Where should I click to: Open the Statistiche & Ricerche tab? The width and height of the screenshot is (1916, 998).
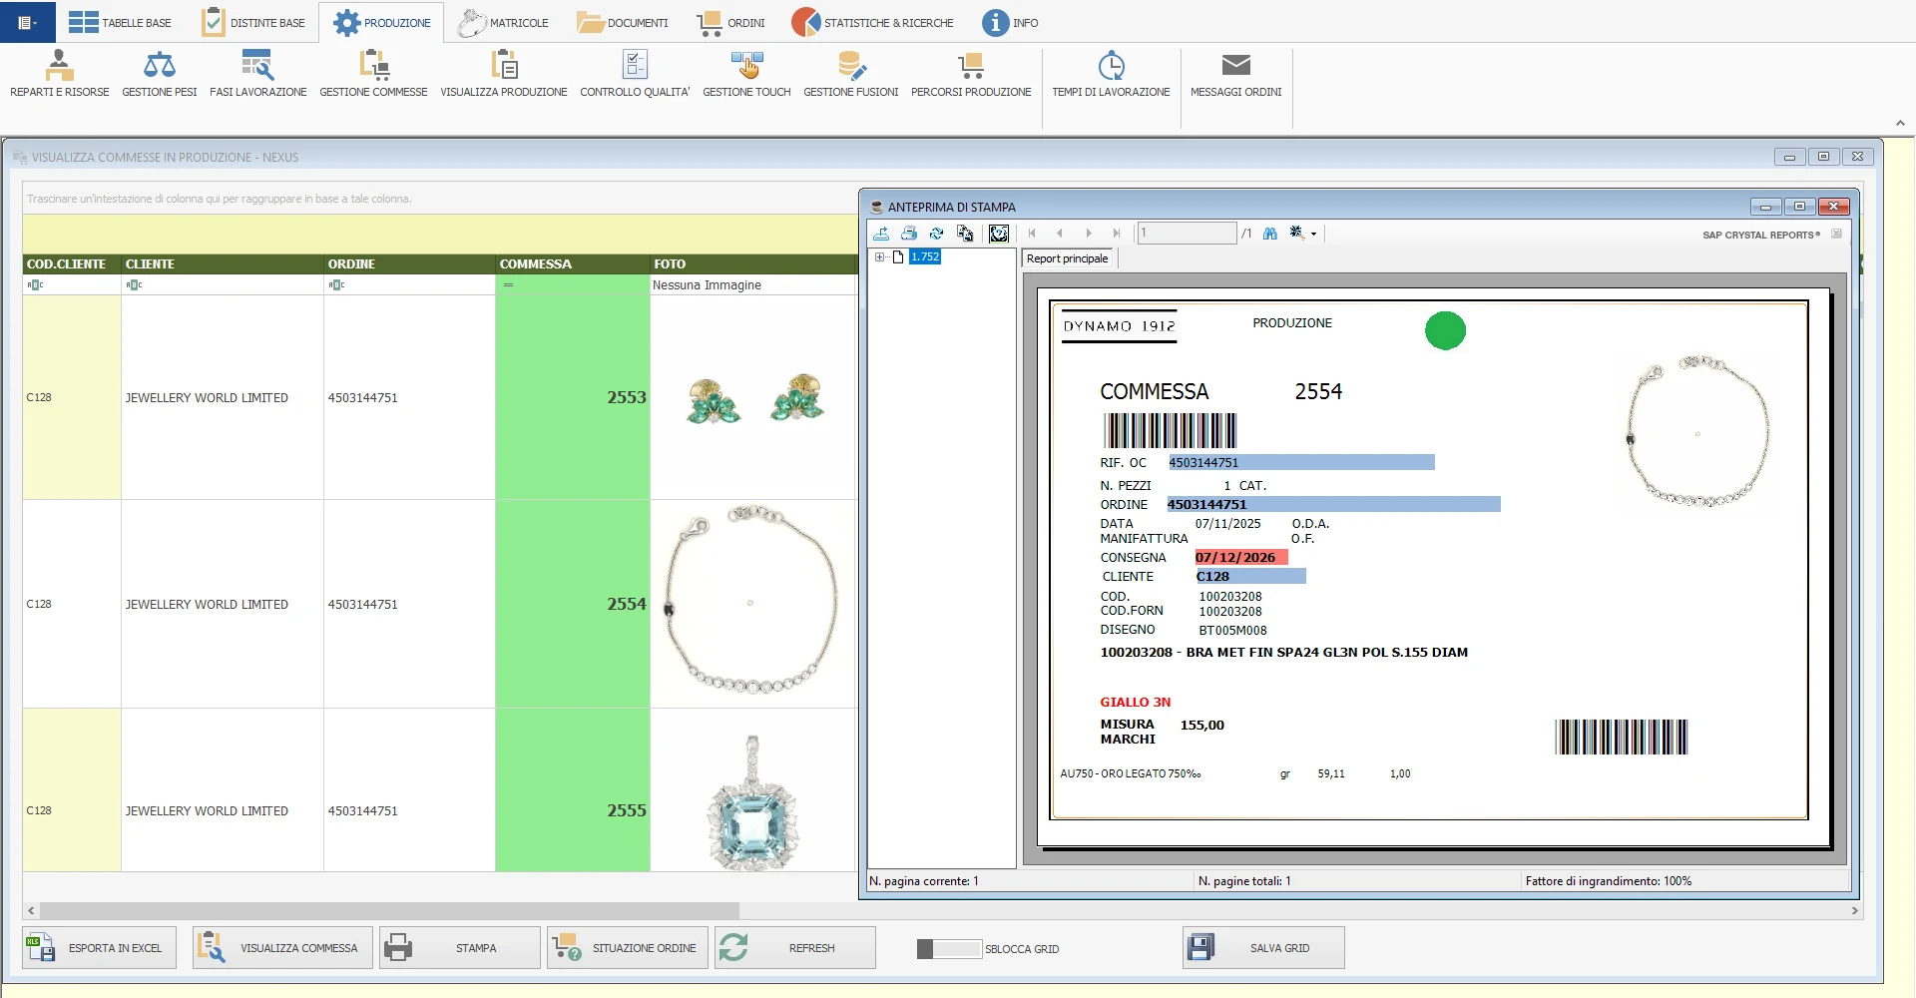tap(873, 22)
